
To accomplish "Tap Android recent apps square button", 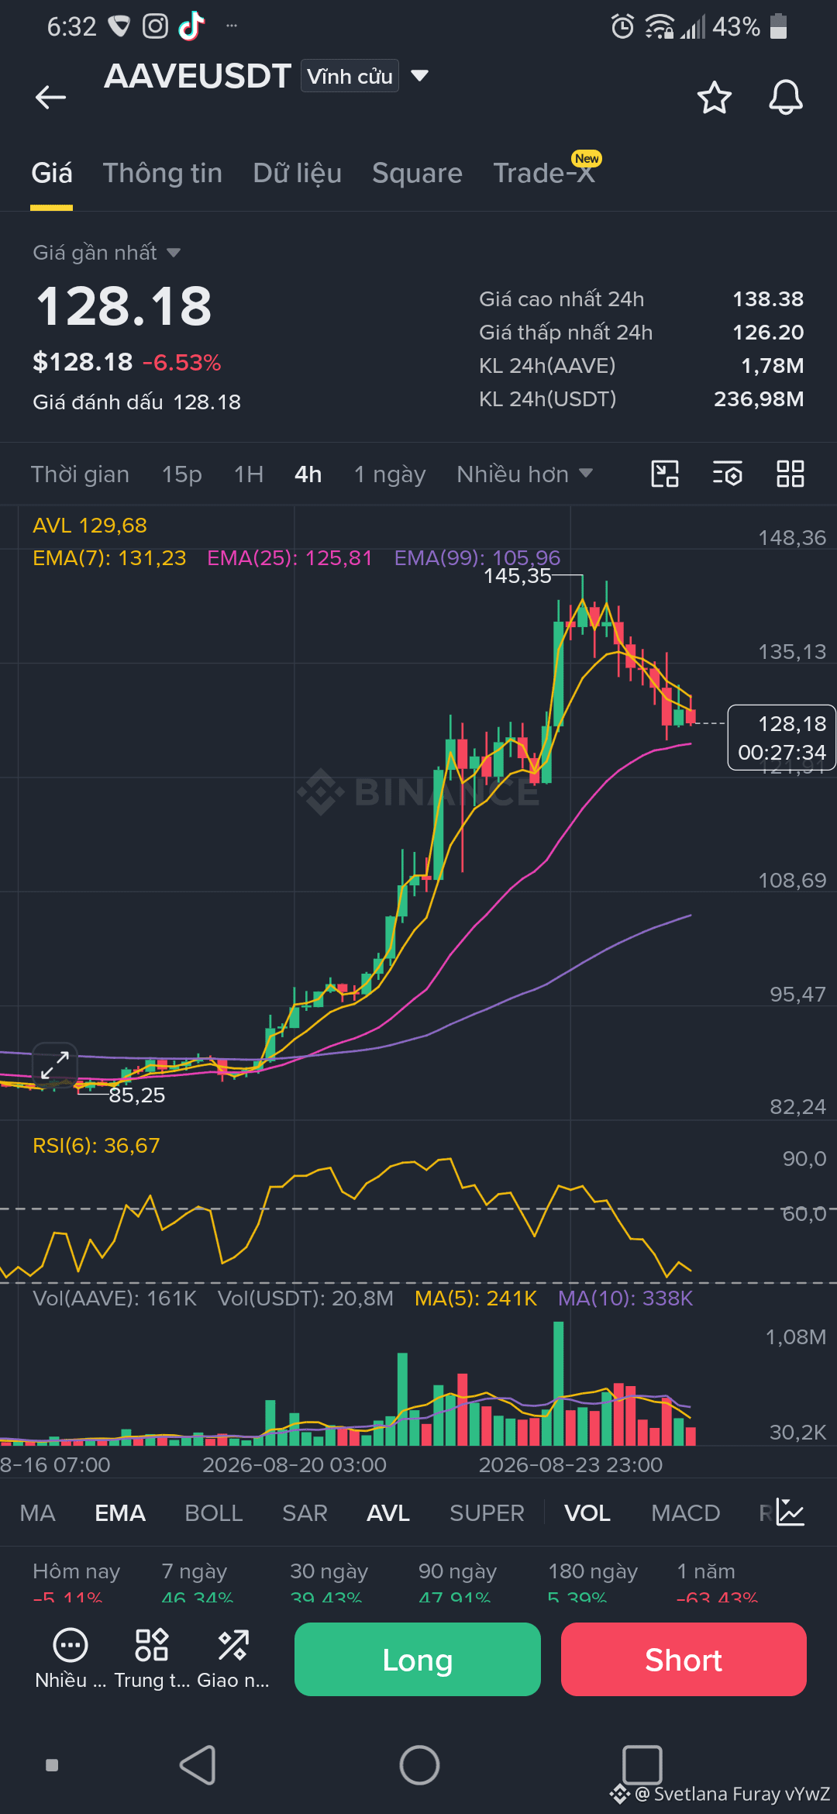I will 642,1765.
